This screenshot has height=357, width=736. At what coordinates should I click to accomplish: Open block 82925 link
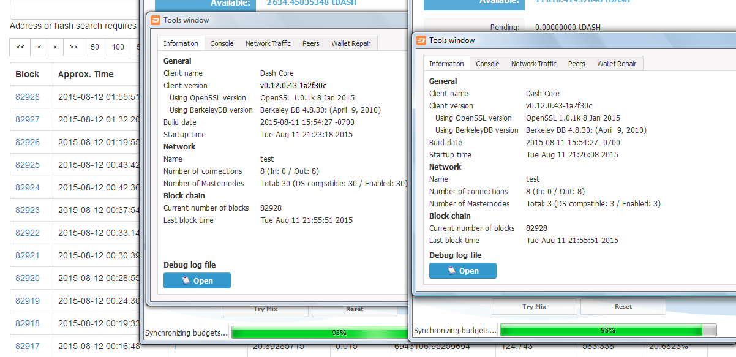tap(28, 165)
